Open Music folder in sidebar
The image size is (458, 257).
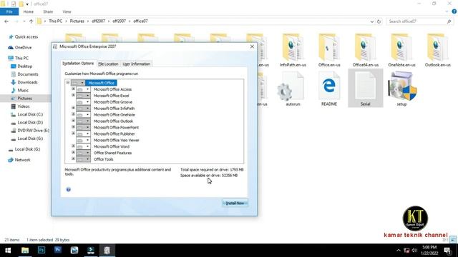(x=23, y=90)
